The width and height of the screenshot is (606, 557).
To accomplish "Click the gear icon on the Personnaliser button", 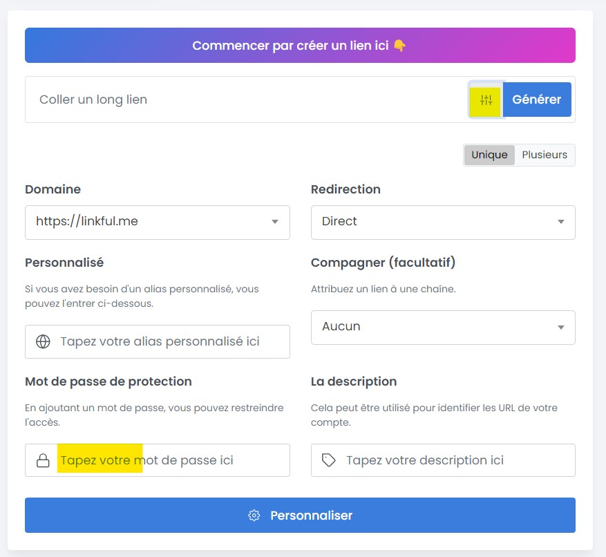I will (x=253, y=515).
